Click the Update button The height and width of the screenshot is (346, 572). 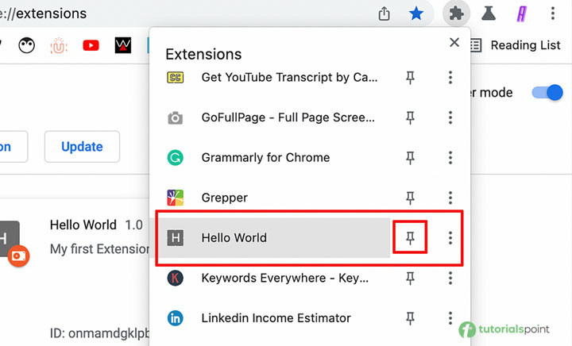pyautogui.click(x=82, y=147)
